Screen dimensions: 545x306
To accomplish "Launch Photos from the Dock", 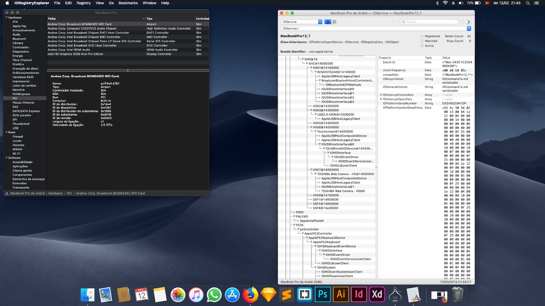I will tap(178, 295).
